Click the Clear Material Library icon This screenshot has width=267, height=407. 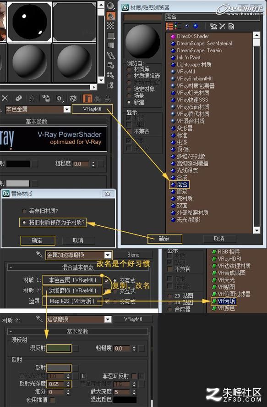[231, 26]
